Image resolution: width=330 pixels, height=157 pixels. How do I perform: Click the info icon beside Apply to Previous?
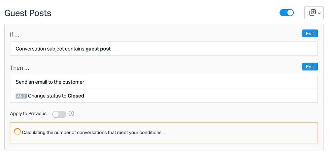(x=71, y=114)
